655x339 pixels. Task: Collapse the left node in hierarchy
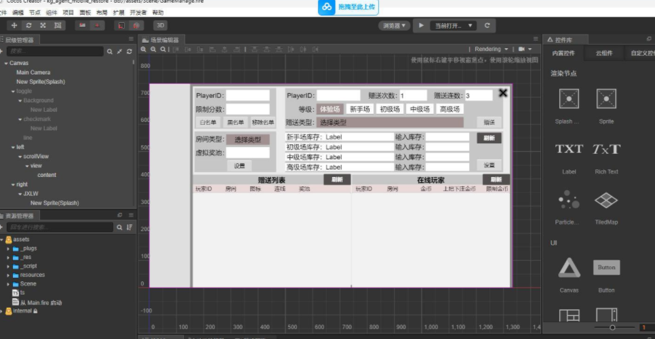tap(13, 147)
